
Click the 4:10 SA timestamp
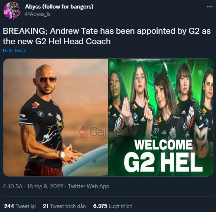(13, 186)
